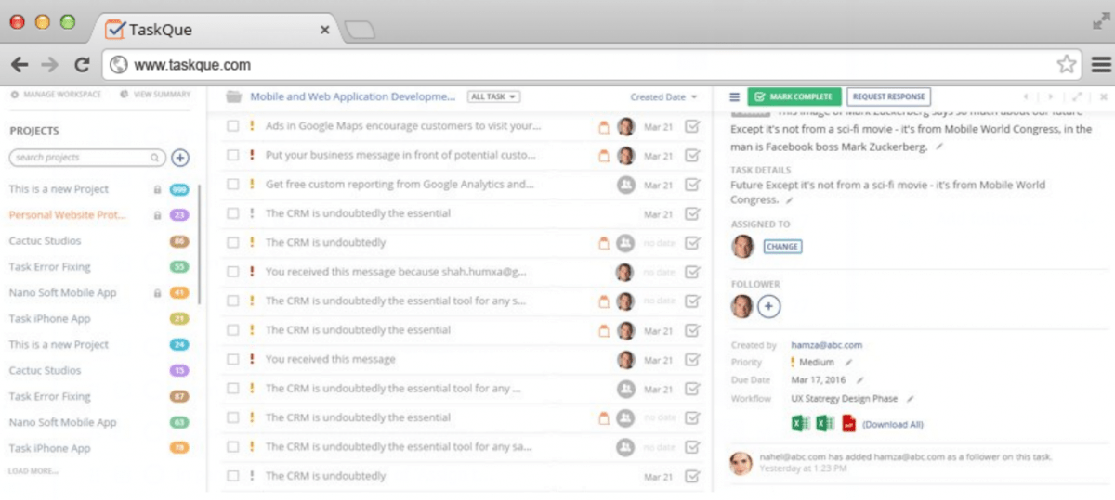
Task: Click the 'UX Statregy Design Phase' workflow value
Action: [845, 399]
